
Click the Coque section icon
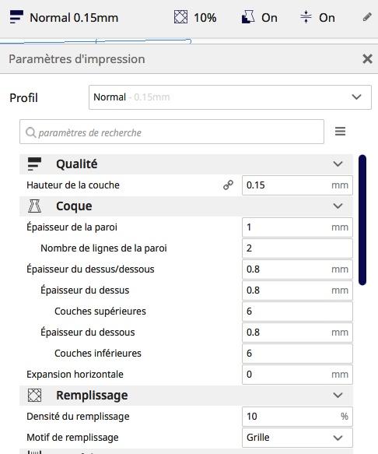tap(34, 206)
